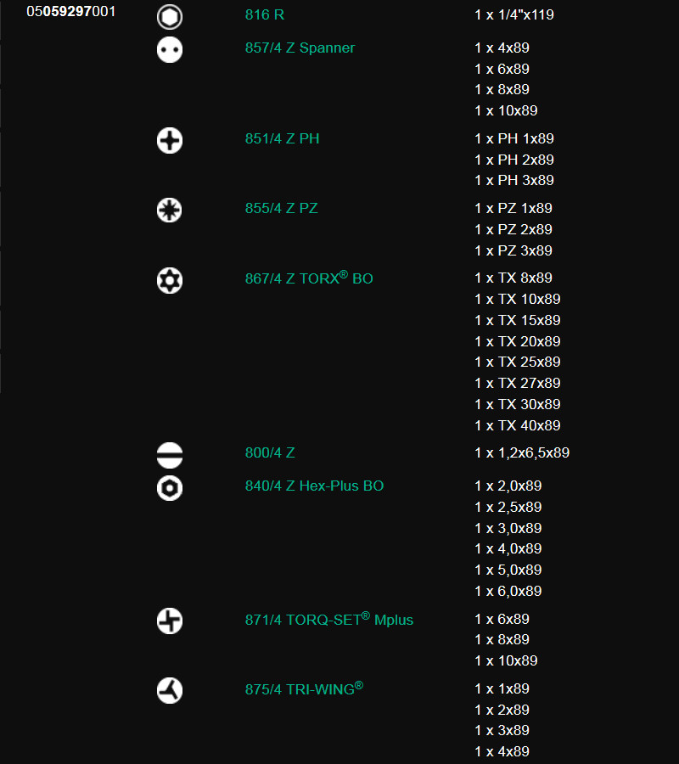The image size is (679, 764).
Task: Click the Phillips cross profile icon
Action: point(170,141)
